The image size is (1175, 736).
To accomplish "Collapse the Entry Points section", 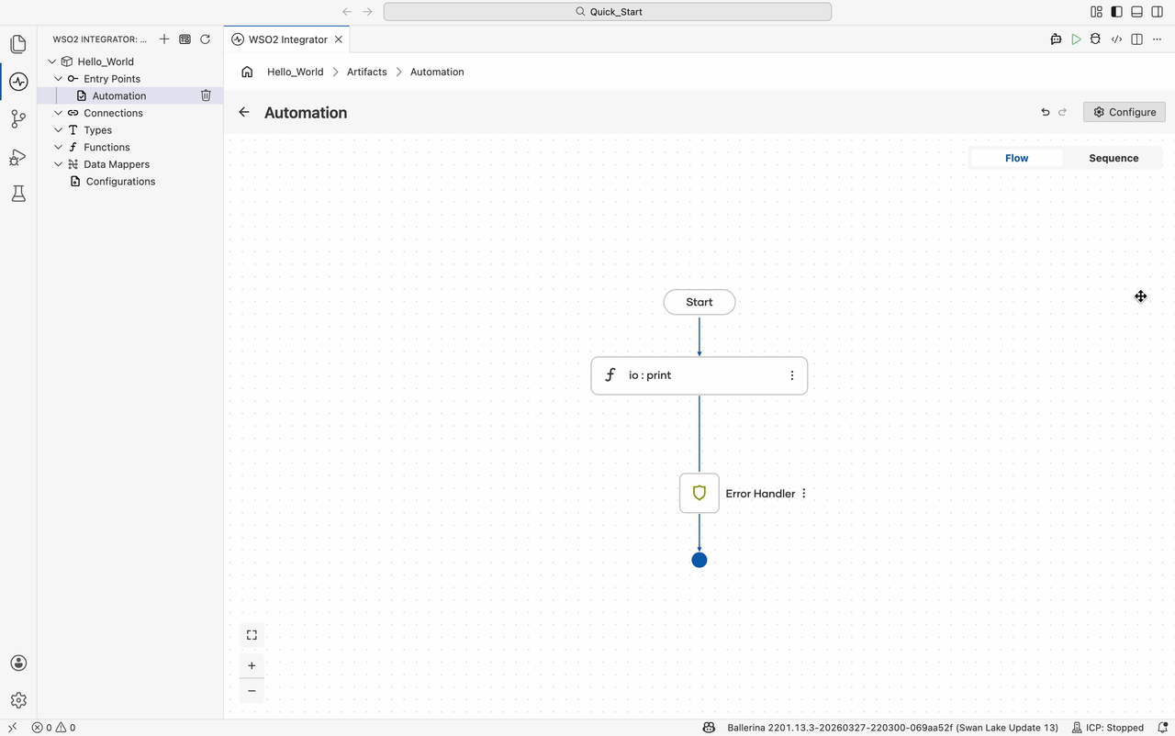I will click(59, 79).
